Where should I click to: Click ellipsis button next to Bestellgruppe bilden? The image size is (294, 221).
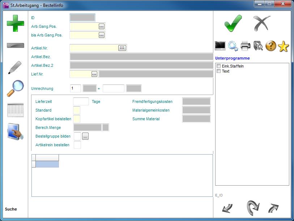click(85, 136)
